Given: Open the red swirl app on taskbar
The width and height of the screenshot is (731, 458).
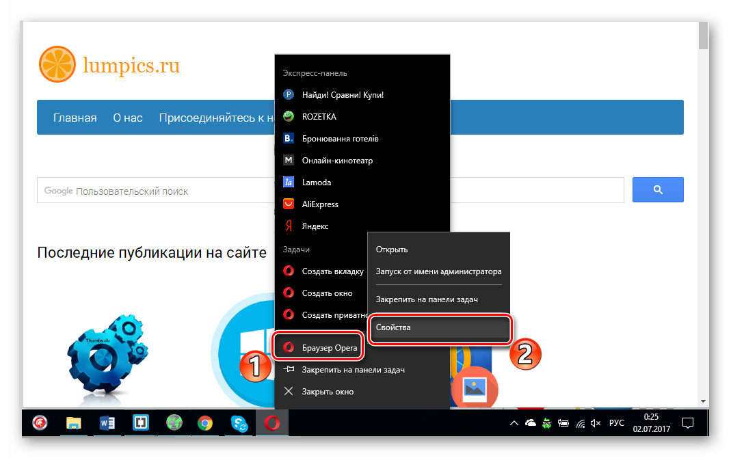Looking at the screenshot, I should [x=40, y=423].
